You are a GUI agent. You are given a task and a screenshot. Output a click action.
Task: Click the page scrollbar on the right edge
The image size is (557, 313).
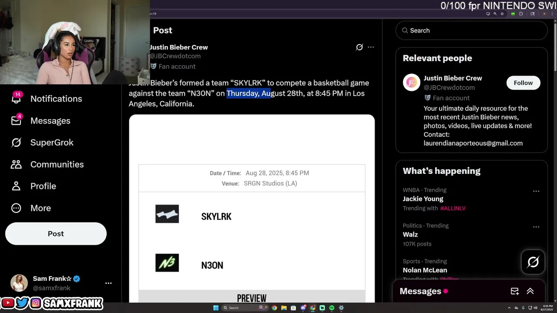[555, 48]
